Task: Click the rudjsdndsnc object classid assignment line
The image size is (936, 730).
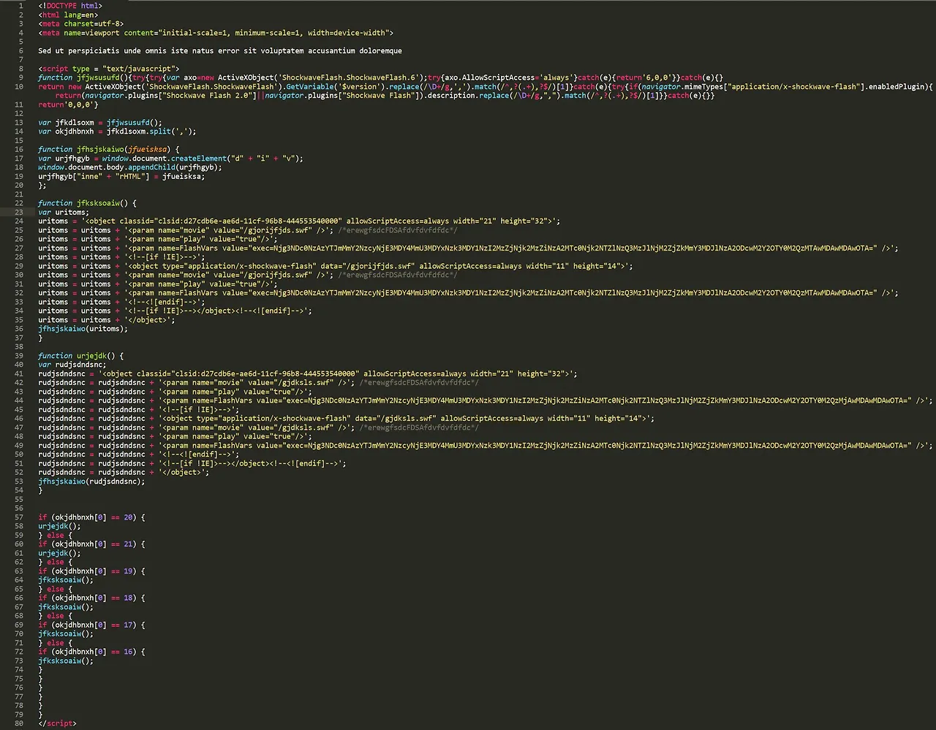Action: click(x=308, y=374)
